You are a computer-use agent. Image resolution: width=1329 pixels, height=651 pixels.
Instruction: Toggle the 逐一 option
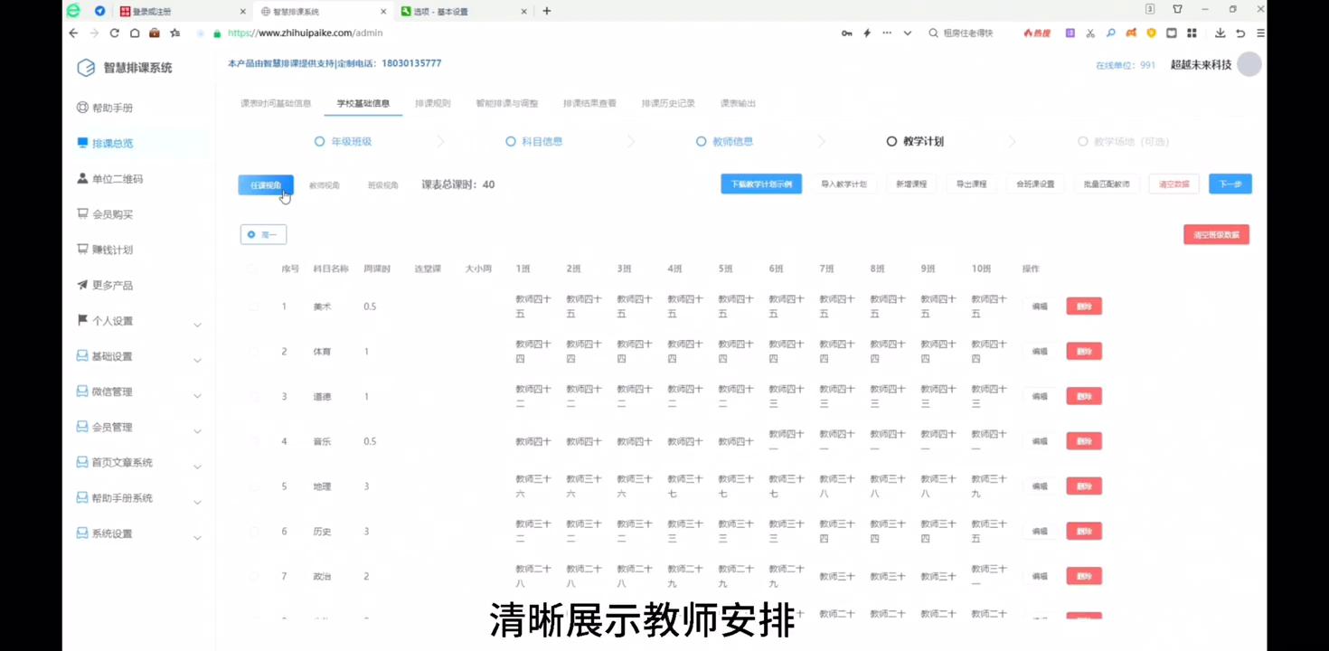pyautogui.click(x=263, y=234)
